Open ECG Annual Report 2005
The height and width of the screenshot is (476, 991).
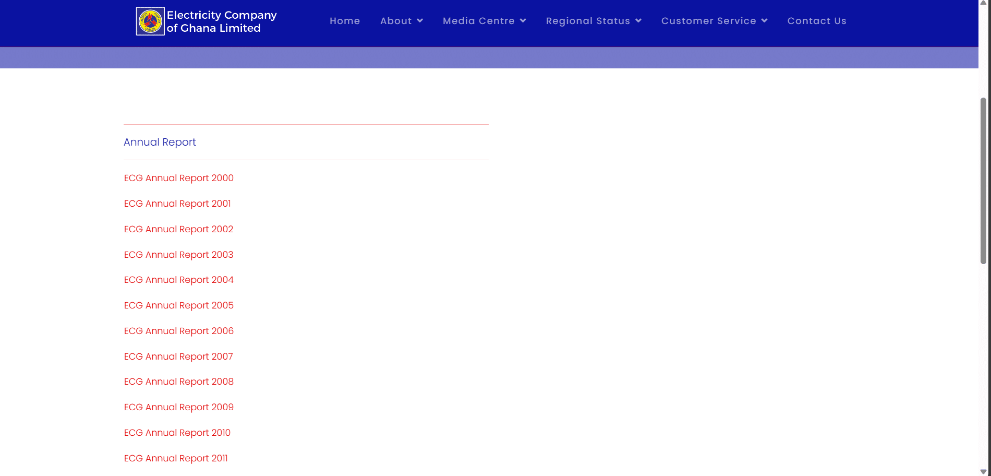coord(179,305)
